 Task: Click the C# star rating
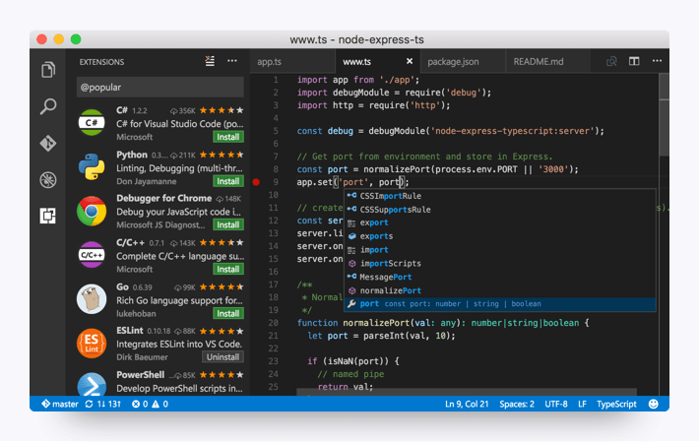[222, 110]
